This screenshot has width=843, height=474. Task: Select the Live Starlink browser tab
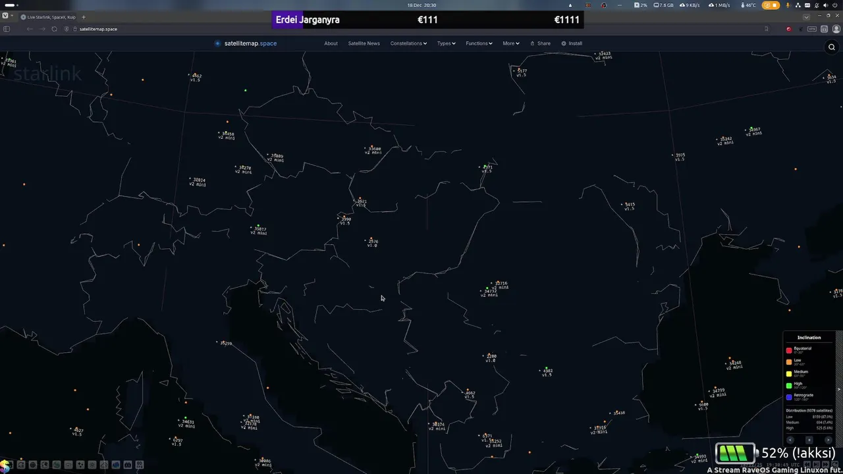(47, 17)
